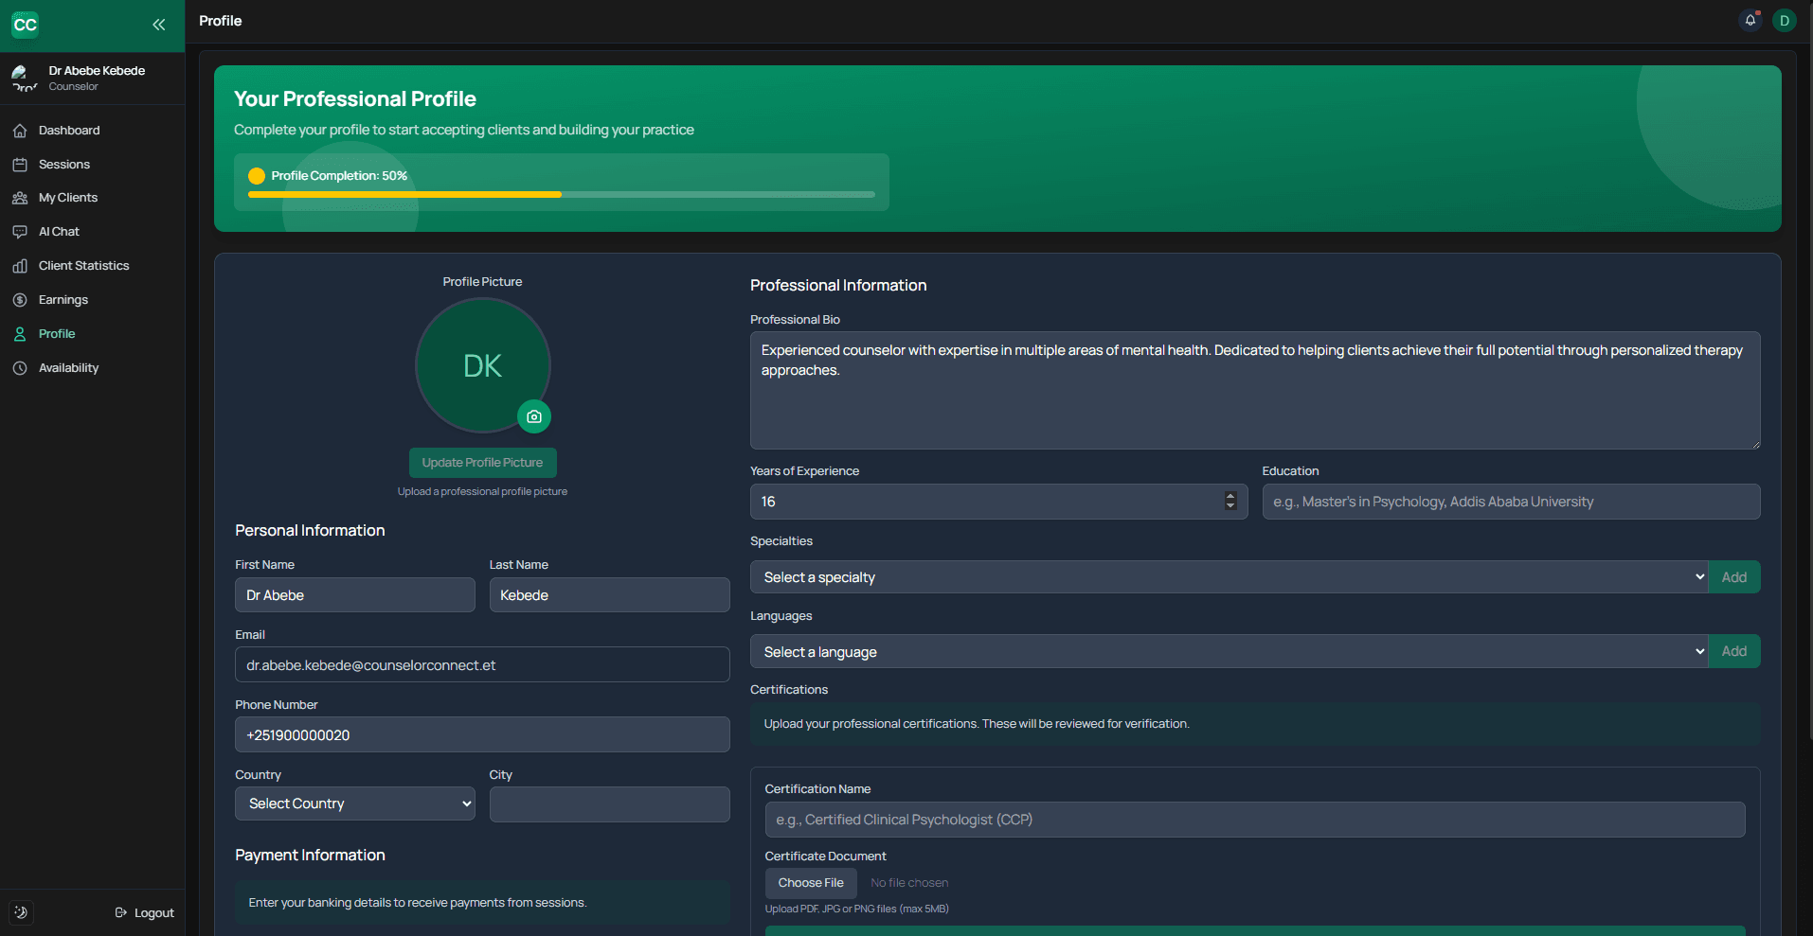Open the Select a language dropdown
Viewport: 1813px width, 936px height.
tap(1228, 651)
